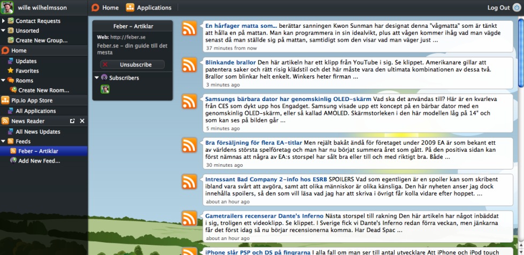Click the vertical scrollbar thumb
Image resolution: width=524 pixels, height=255 pixels.
[521, 52]
